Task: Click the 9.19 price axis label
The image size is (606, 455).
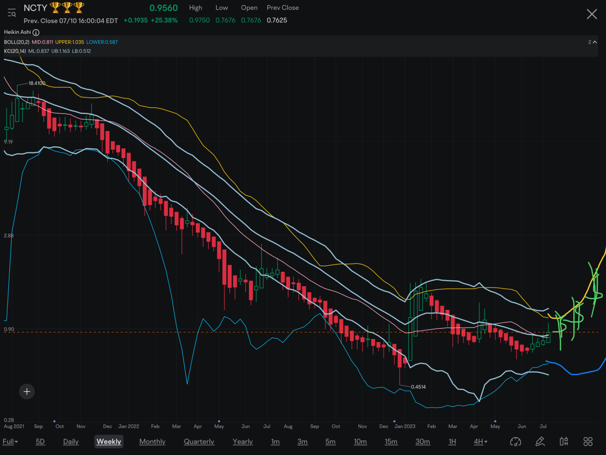Action: (8, 142)
